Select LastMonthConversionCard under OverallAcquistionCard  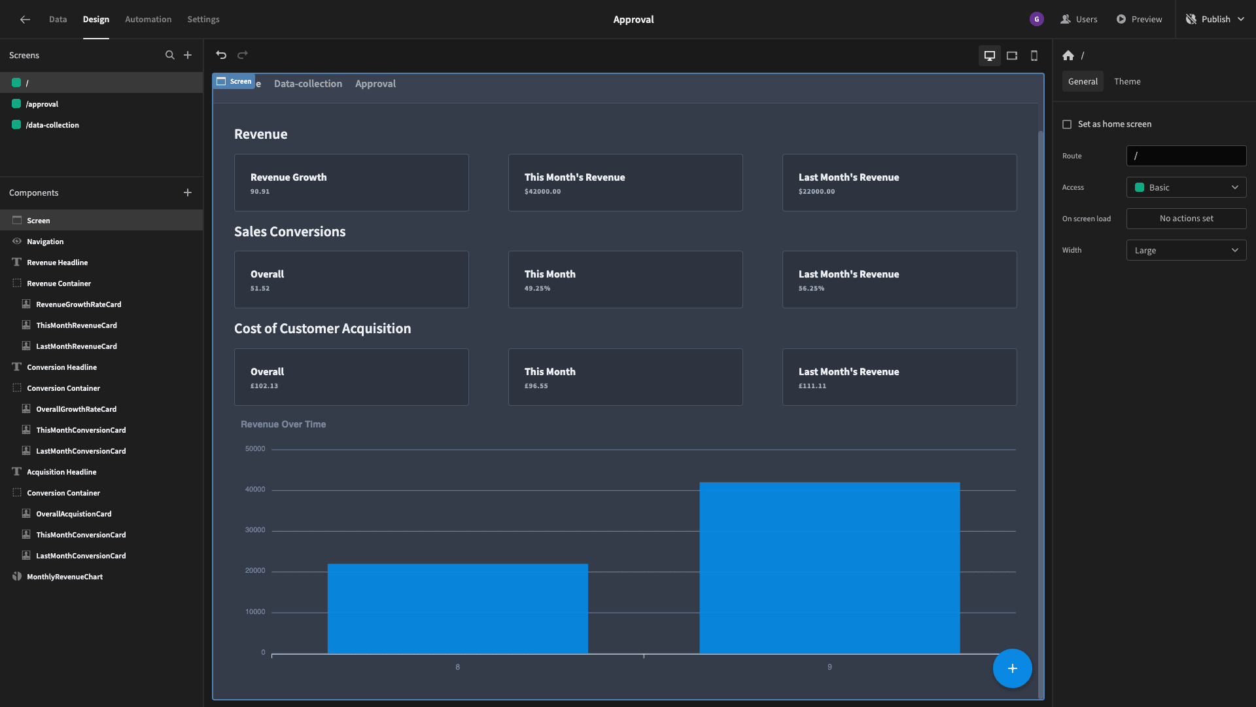click(x=101, y=556)
